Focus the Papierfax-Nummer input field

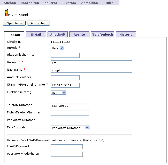[70, 120]
